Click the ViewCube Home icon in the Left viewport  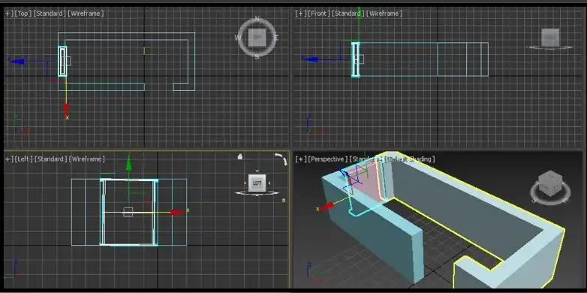coord(240,156)
